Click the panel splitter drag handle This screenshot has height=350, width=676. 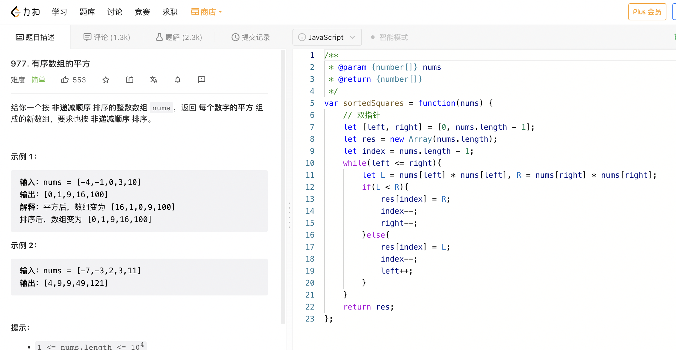[x=289, y=215]
